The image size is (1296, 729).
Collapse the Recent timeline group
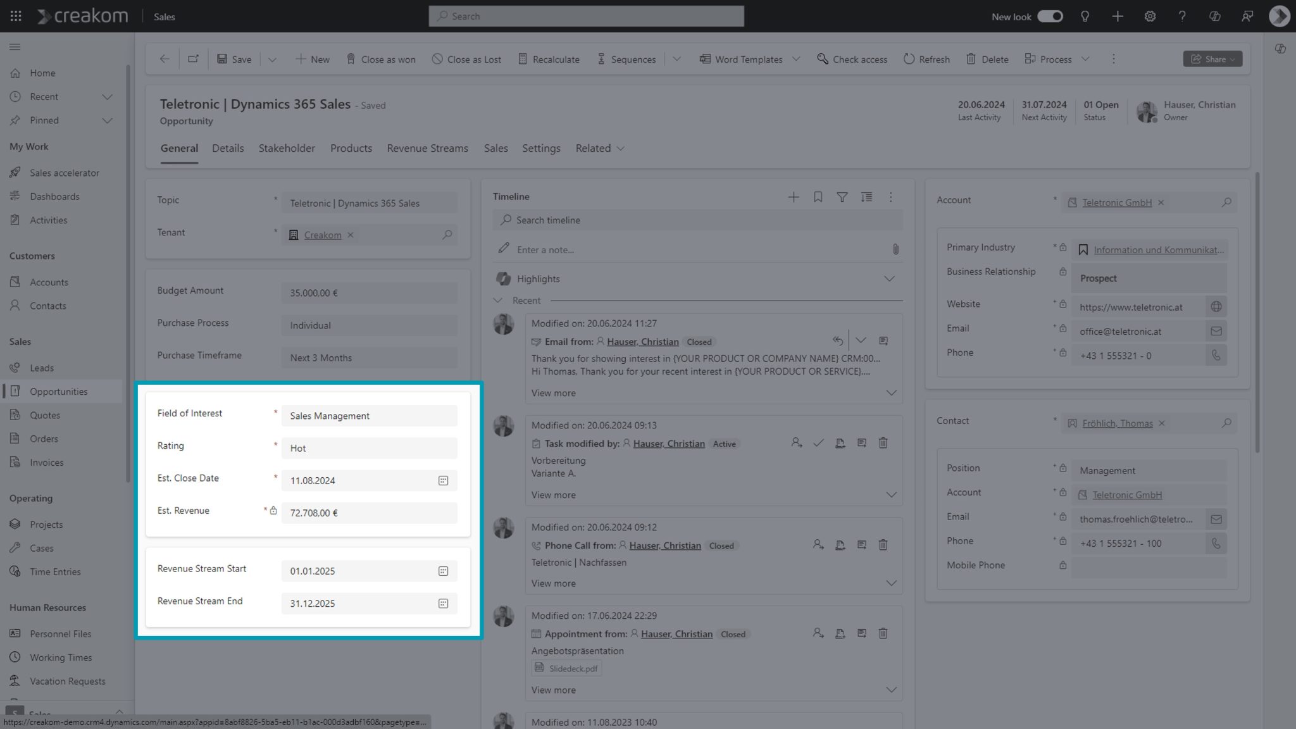point(497,300)
